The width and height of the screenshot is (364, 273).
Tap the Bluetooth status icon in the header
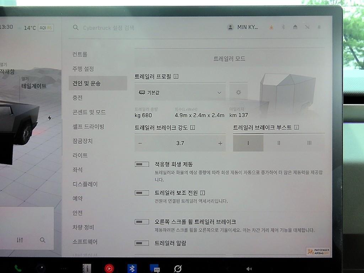click(283, 27)
